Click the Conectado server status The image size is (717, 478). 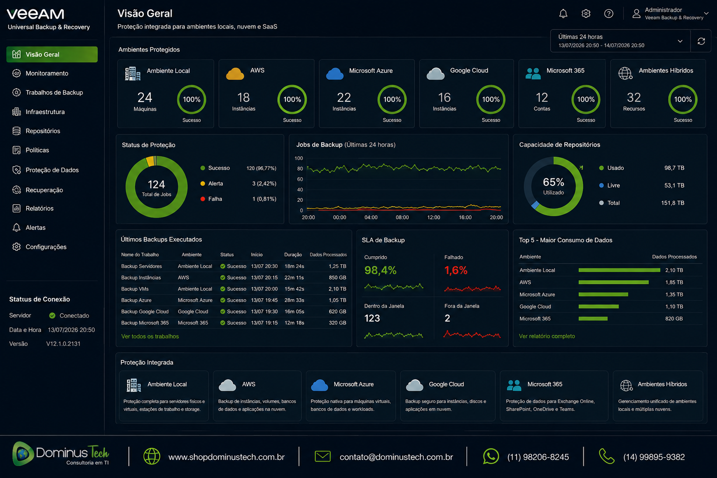point(69,316)
